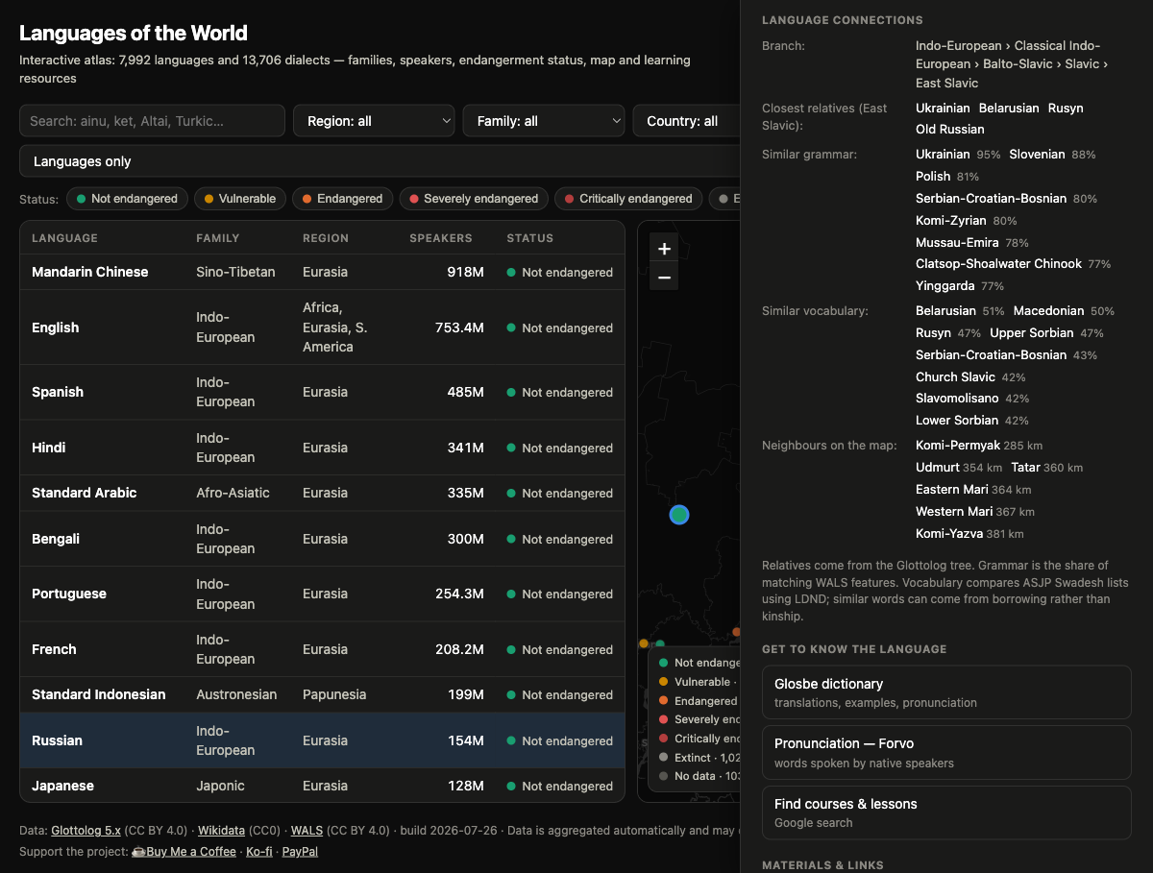Select the English language row
This screenshot has width=1153, height=873.
(322, 327)
